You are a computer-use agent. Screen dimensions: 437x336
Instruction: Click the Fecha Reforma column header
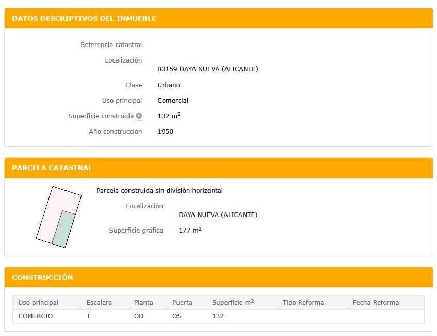[376, 302]
